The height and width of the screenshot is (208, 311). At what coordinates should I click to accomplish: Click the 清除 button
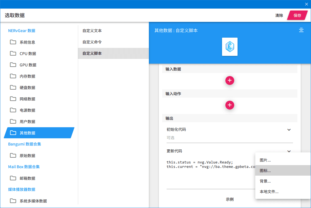click(279, 15)
